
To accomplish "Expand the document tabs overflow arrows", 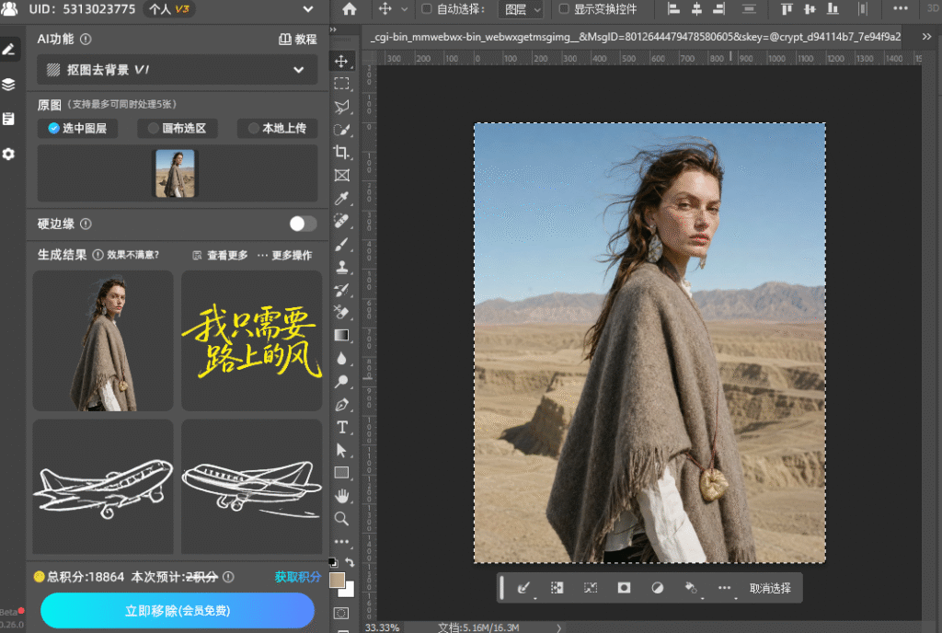I will coord(926,37).
